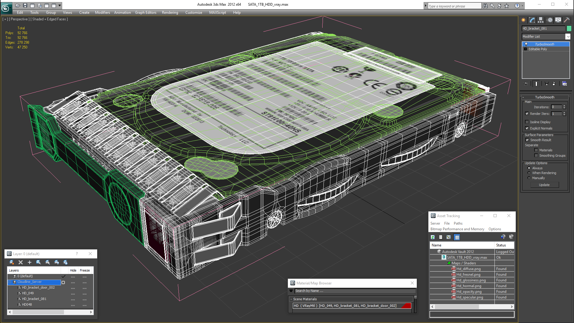Click Make Unique modifier icon
574x323 pixels.
click(546, 84)
